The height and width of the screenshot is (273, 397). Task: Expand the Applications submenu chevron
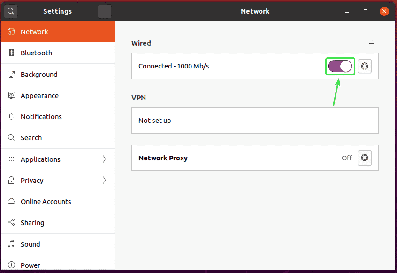point(104,159)
